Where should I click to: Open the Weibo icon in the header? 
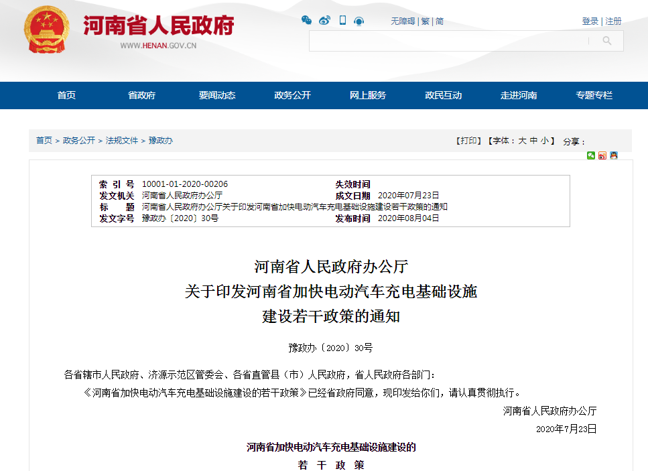[x=324, y=21]
